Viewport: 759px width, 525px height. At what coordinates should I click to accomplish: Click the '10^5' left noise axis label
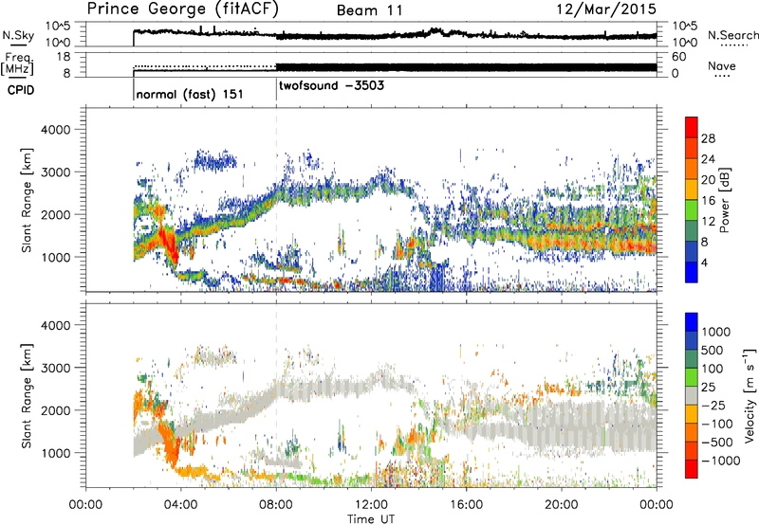click(x=58, y=26)
